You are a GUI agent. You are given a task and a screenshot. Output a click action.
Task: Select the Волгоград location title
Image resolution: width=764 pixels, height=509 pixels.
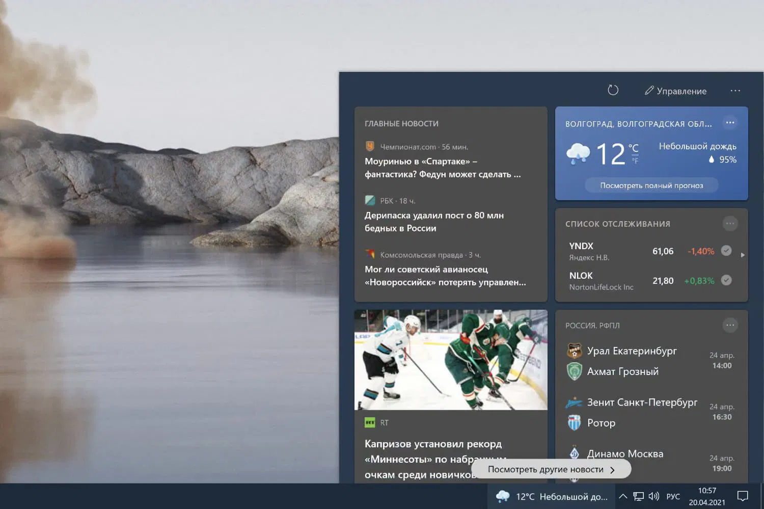[639, 124]
